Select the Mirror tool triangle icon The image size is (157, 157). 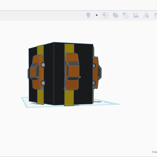point(146,15)
